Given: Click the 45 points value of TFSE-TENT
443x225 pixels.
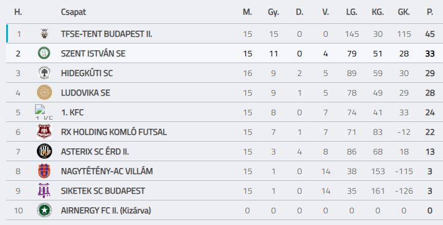Looking at the screenshot, I should [430, 34].
